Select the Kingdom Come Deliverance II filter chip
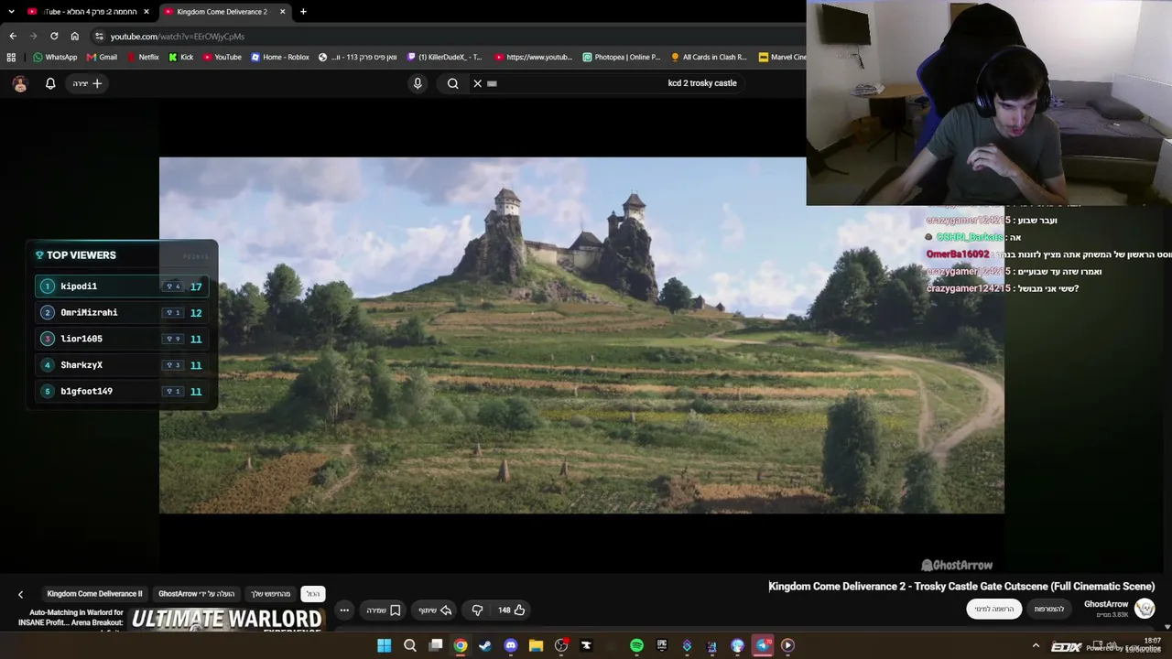Image resolution: width=1172 pixels, height=659 pixels. coord(94,594)
